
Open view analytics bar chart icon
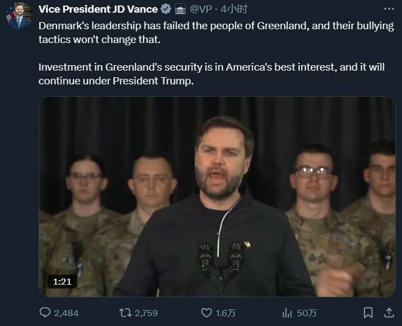287,313
